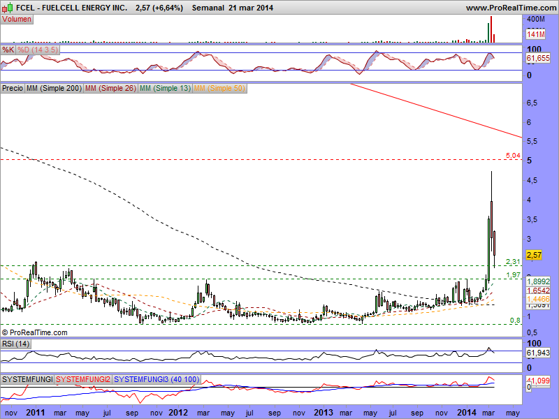The width and height of the screenshot is (559, 419).
Task: Click the 1,4466 moving average value
Action: (538, 299)
